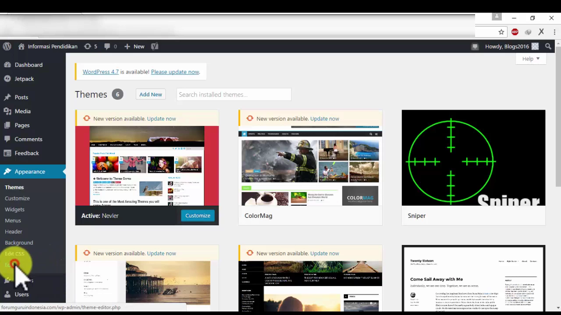This screenshot has width=561, height=315.
Task: Open Dashboard in the sidebar
Action: tap(28, 65)
